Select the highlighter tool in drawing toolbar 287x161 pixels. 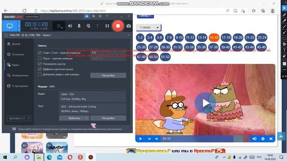tap(284, 21)
